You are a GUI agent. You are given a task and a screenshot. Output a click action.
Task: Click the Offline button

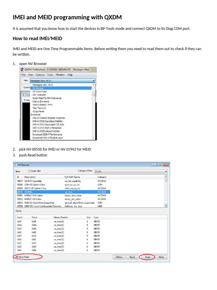[119, 257]
